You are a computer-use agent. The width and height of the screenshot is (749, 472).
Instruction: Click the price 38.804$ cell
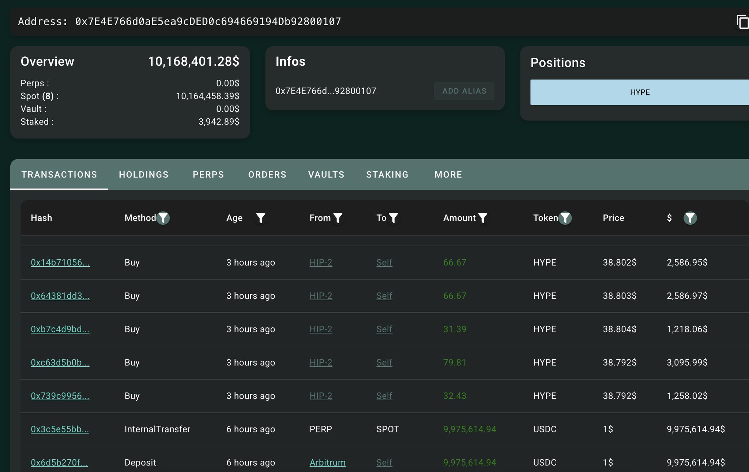coord(620,329)
